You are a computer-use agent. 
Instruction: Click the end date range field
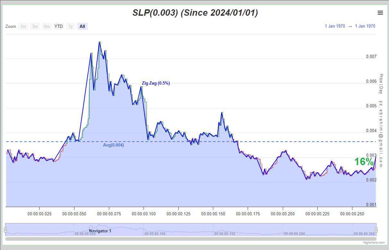365,26
